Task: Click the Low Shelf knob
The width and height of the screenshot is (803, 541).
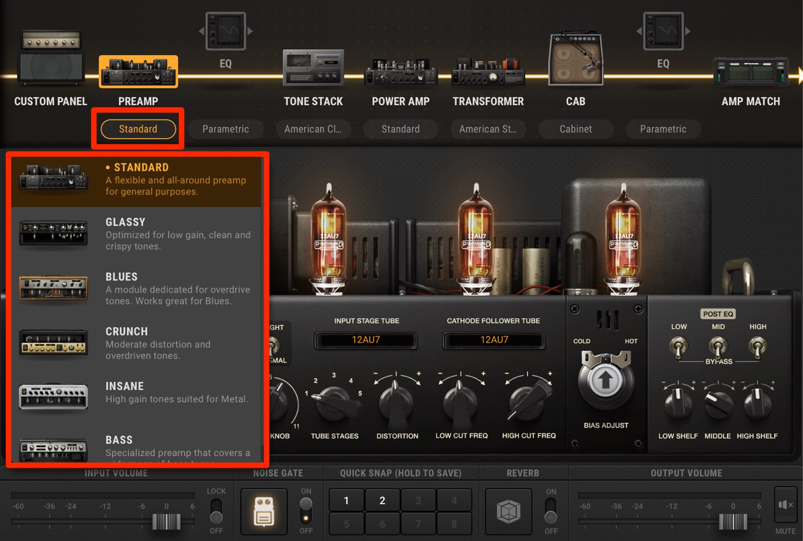Action: [x=678, y=404]
